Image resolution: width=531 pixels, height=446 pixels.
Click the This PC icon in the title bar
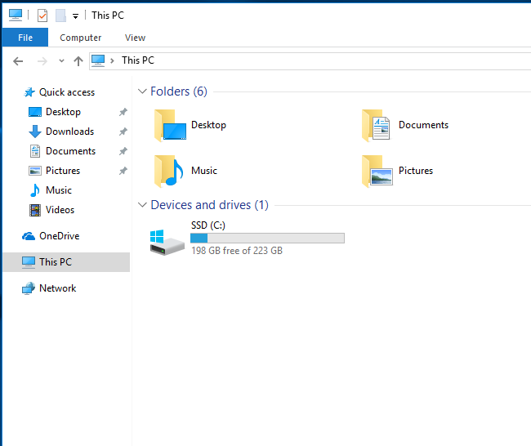click(16, 16)
